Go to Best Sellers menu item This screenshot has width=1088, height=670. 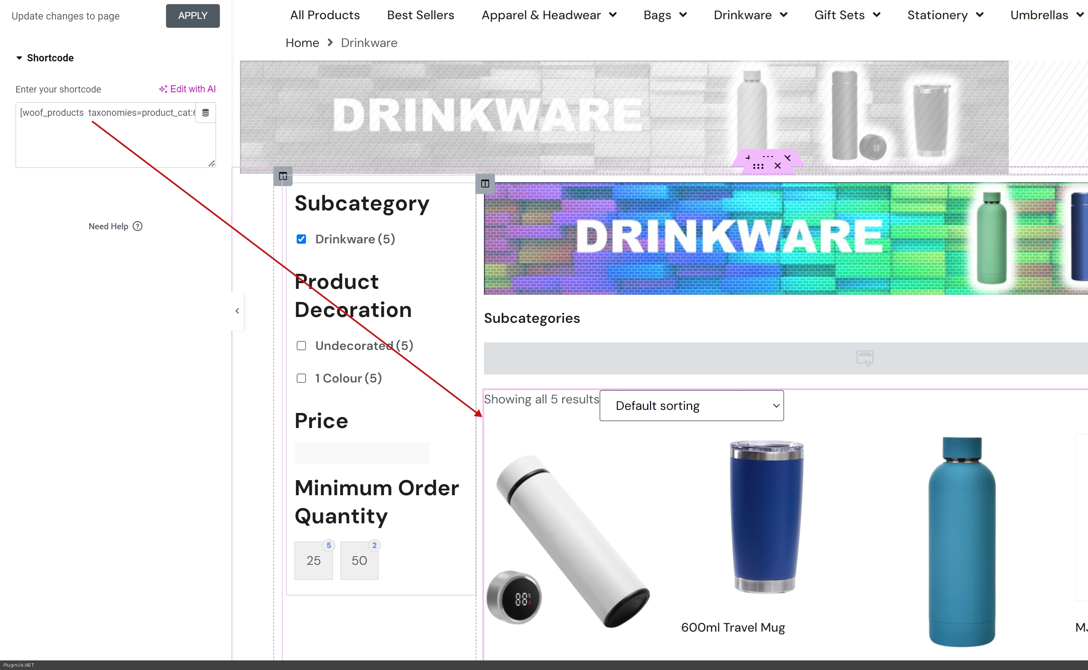point(420,15)
